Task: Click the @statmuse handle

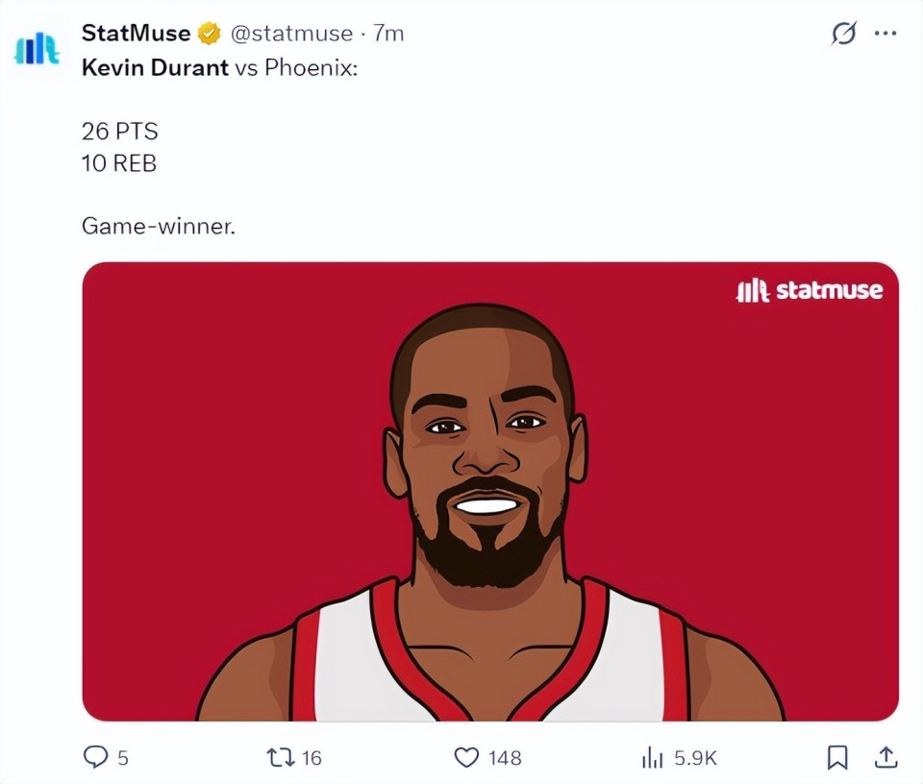Action: (291, 34)
